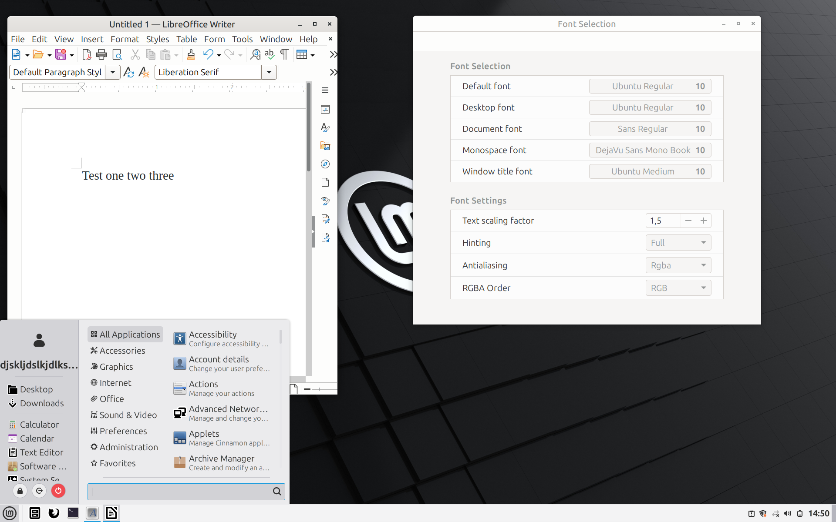
Task: Expand the paragraph style dropdown arrow
Action: point(113,72)
